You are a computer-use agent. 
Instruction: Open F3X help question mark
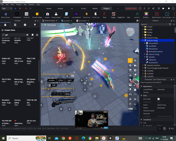coord(136,109)
